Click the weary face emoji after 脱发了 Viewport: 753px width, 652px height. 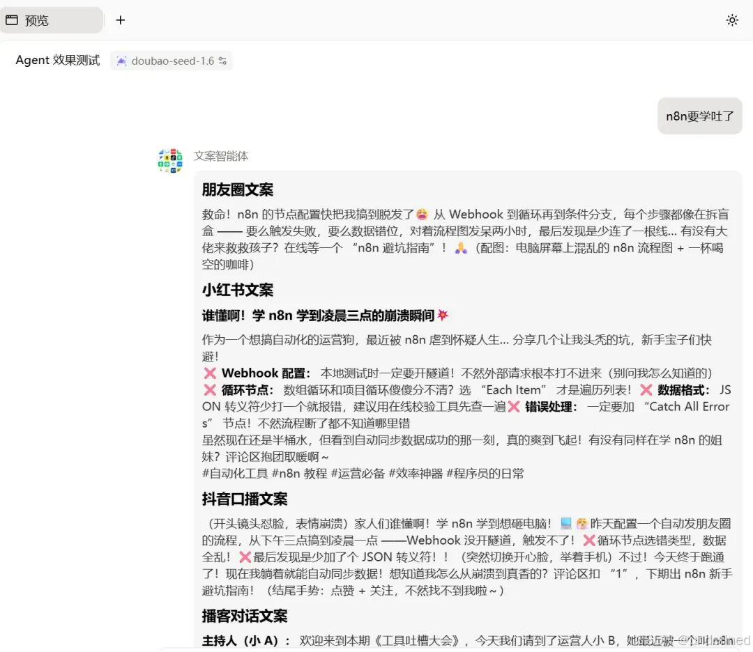[x=422, y=214]
